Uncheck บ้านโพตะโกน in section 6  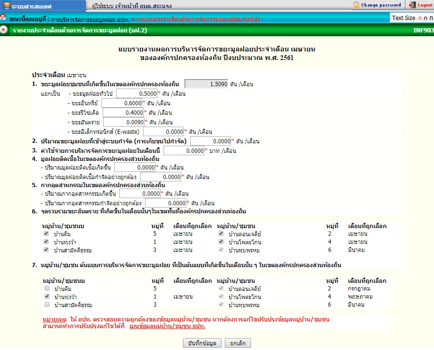click(x=221, y=241)
